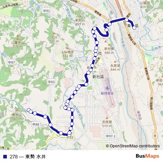Click the 中97-1 road shield

pyautogui.click(x=111, y=136)
